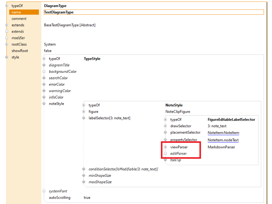The height and width of the screenshot is (204, 272).
Task: Expand the rootClass property arrow
Action: pyautogui.click(x=7, y=44)
